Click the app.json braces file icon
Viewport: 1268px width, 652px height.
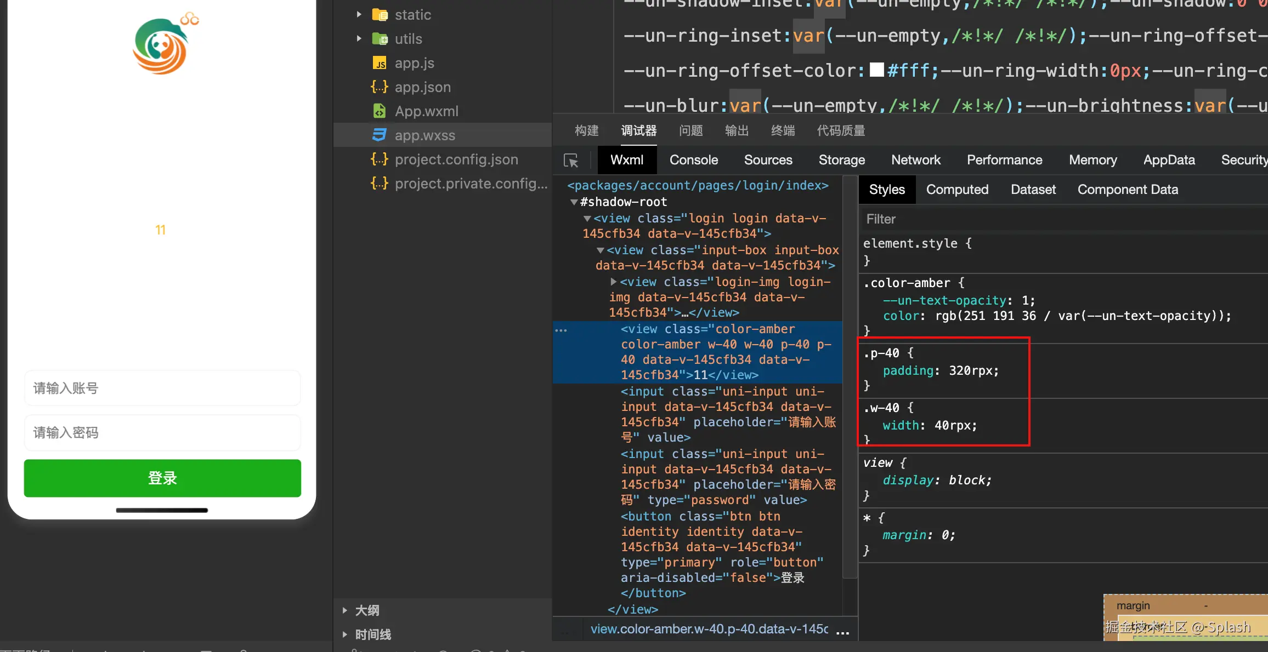click(x=380, y=87)
